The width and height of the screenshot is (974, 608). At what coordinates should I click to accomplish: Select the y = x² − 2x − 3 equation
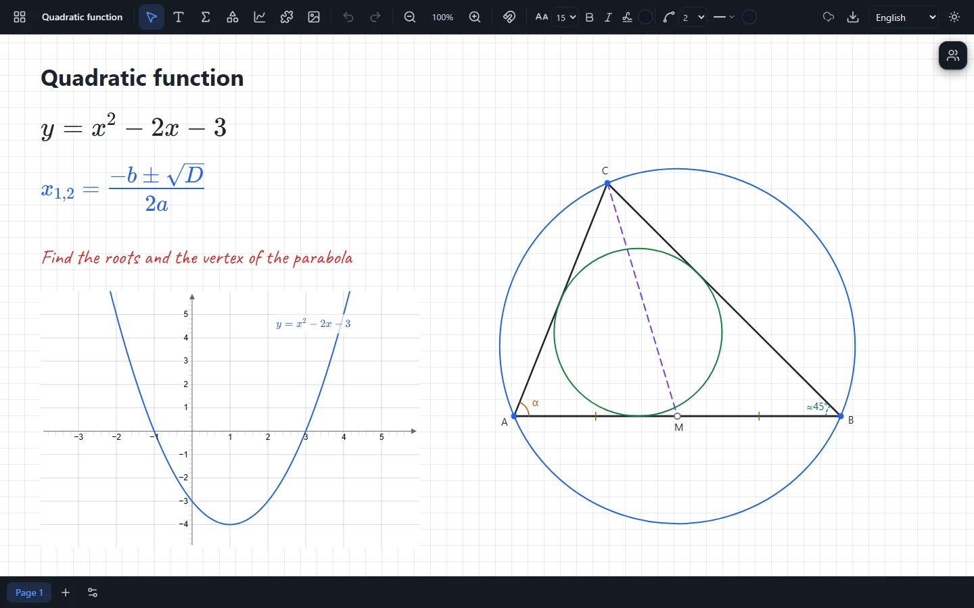pyautogui.click(x=134, y=127)
